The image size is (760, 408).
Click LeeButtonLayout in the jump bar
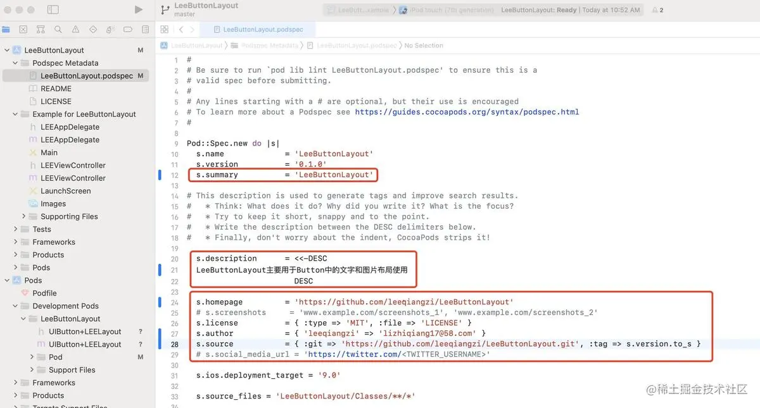[192, 46]
